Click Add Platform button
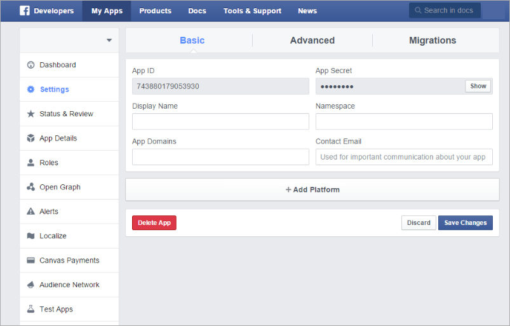Viewport: 510px width, 326px height. click(x=312, y=189)
